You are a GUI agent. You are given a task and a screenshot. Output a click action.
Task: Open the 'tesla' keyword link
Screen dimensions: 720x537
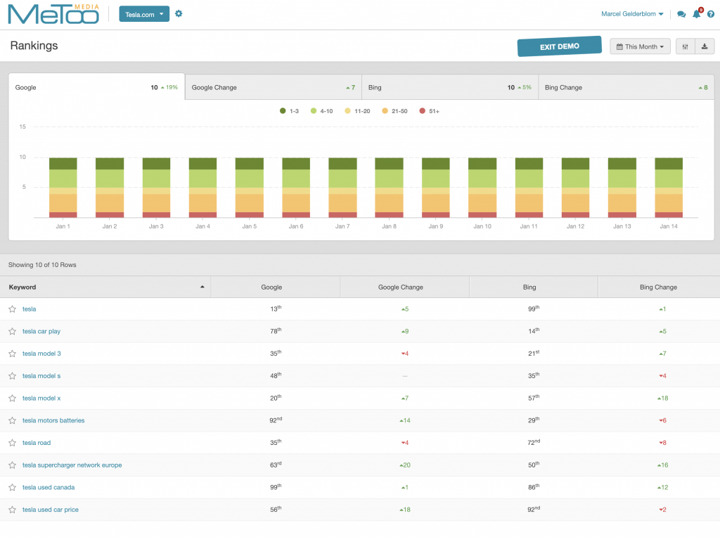(29, 309)
